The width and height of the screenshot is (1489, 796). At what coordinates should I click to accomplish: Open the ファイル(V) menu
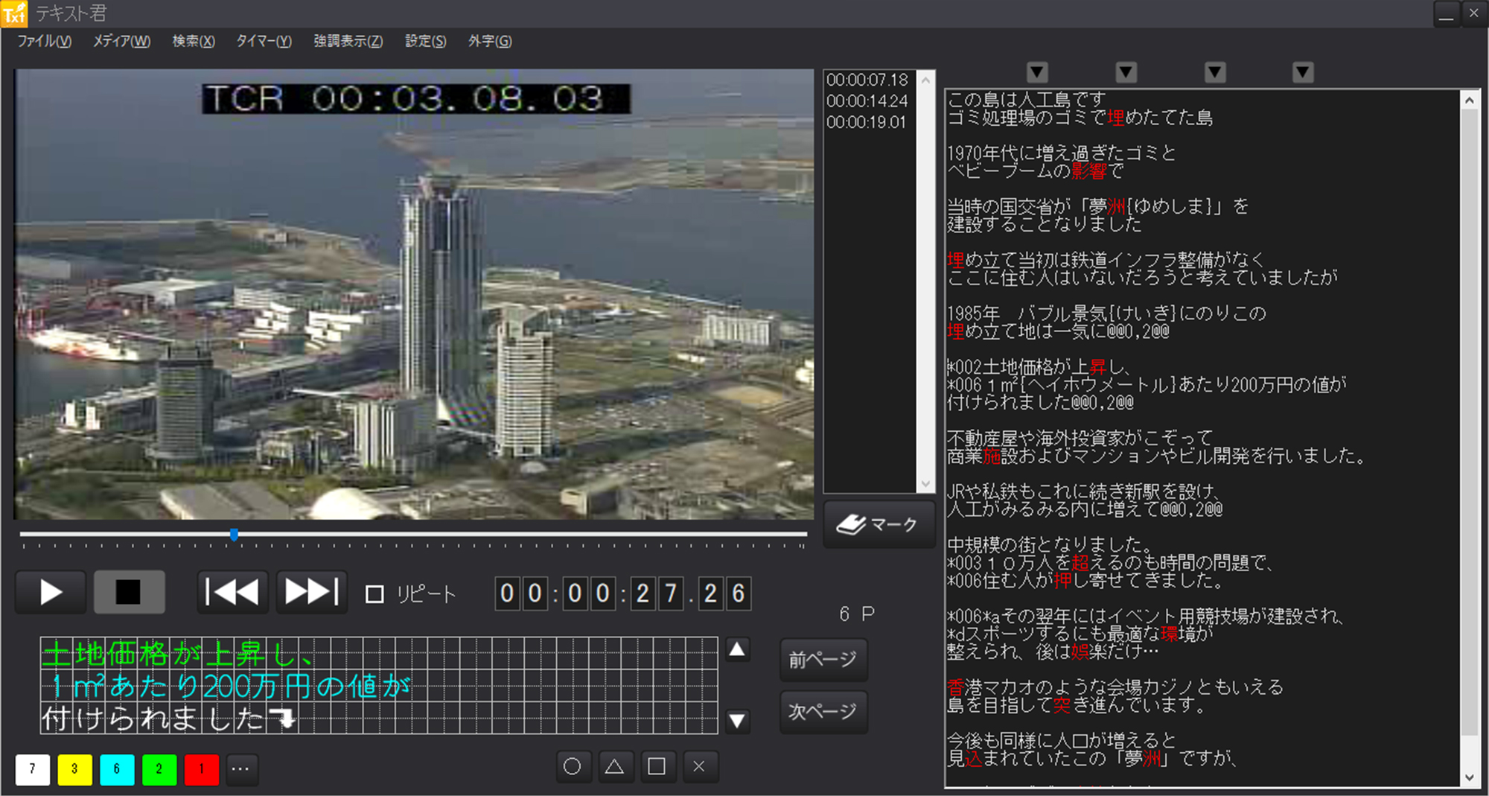pos(45,41)
